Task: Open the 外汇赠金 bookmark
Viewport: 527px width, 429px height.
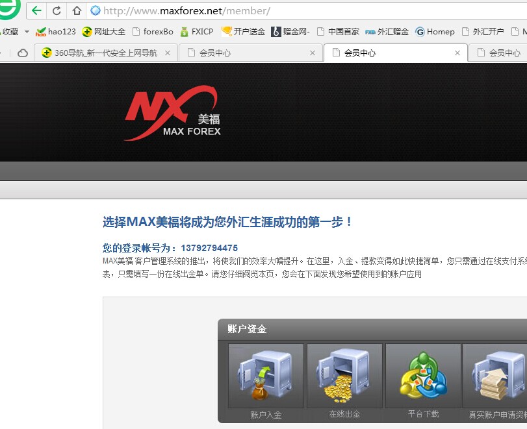Action: tap(387, 32)
